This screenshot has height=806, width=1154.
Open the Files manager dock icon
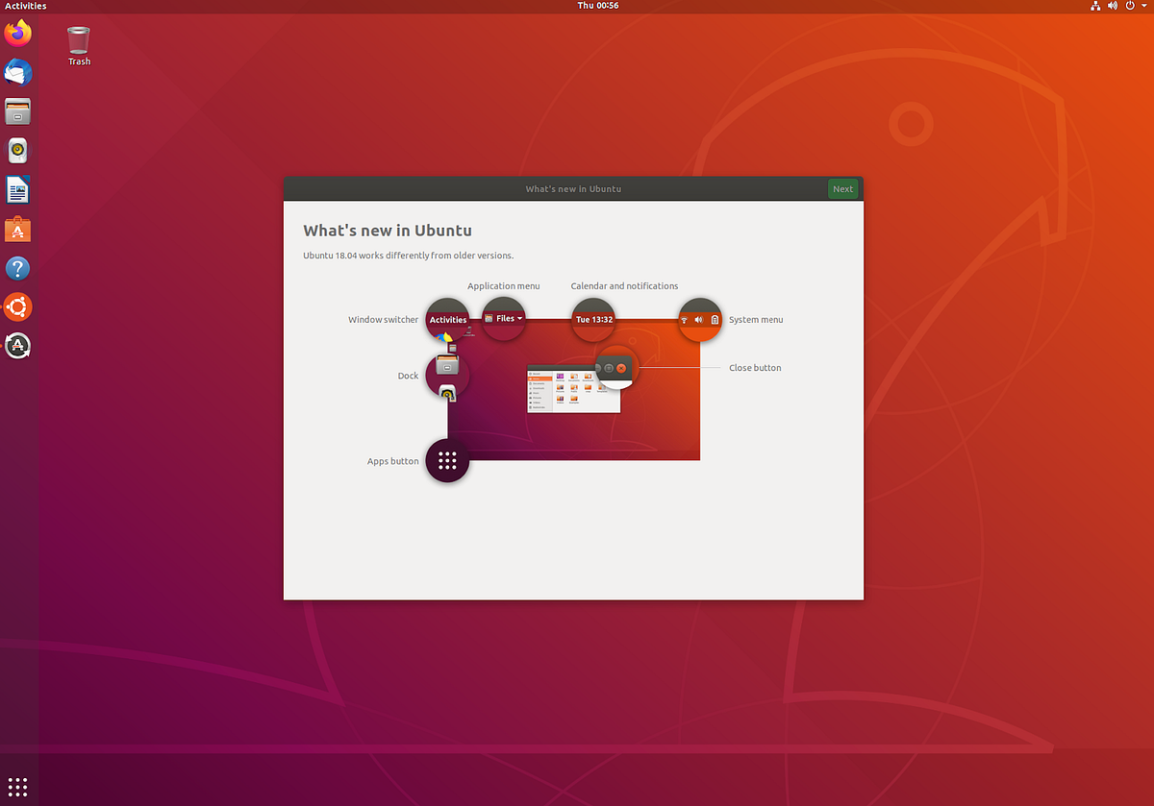[x=18, y=111]
